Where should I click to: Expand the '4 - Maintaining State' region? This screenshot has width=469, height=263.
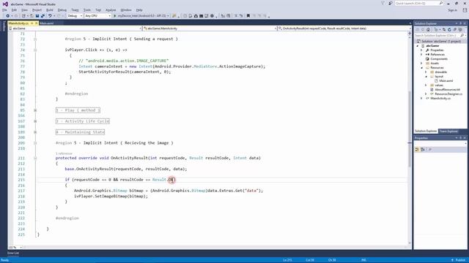click(35, 132)
